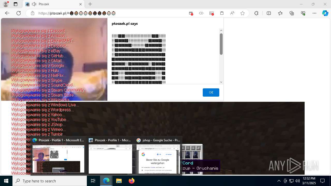Click the taskbar search box
This screenshot has height=186, width=331.
coord(50,181)
